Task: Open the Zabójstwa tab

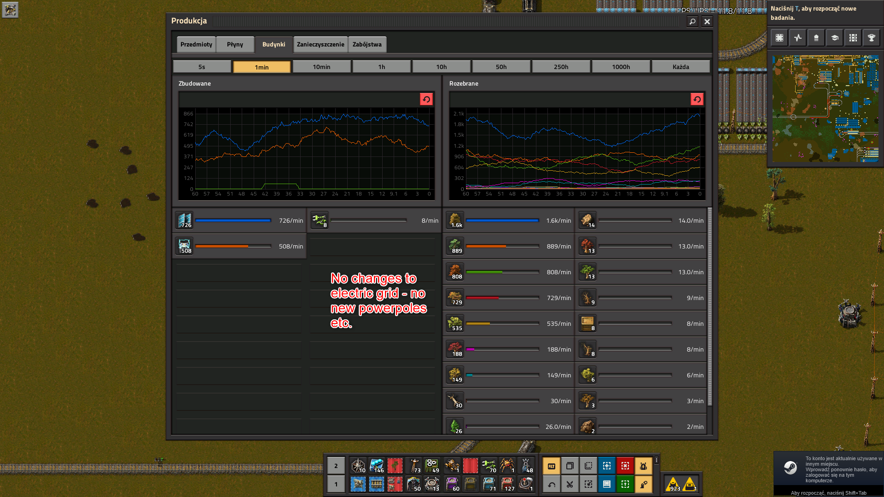Action: tap(367, 45)
